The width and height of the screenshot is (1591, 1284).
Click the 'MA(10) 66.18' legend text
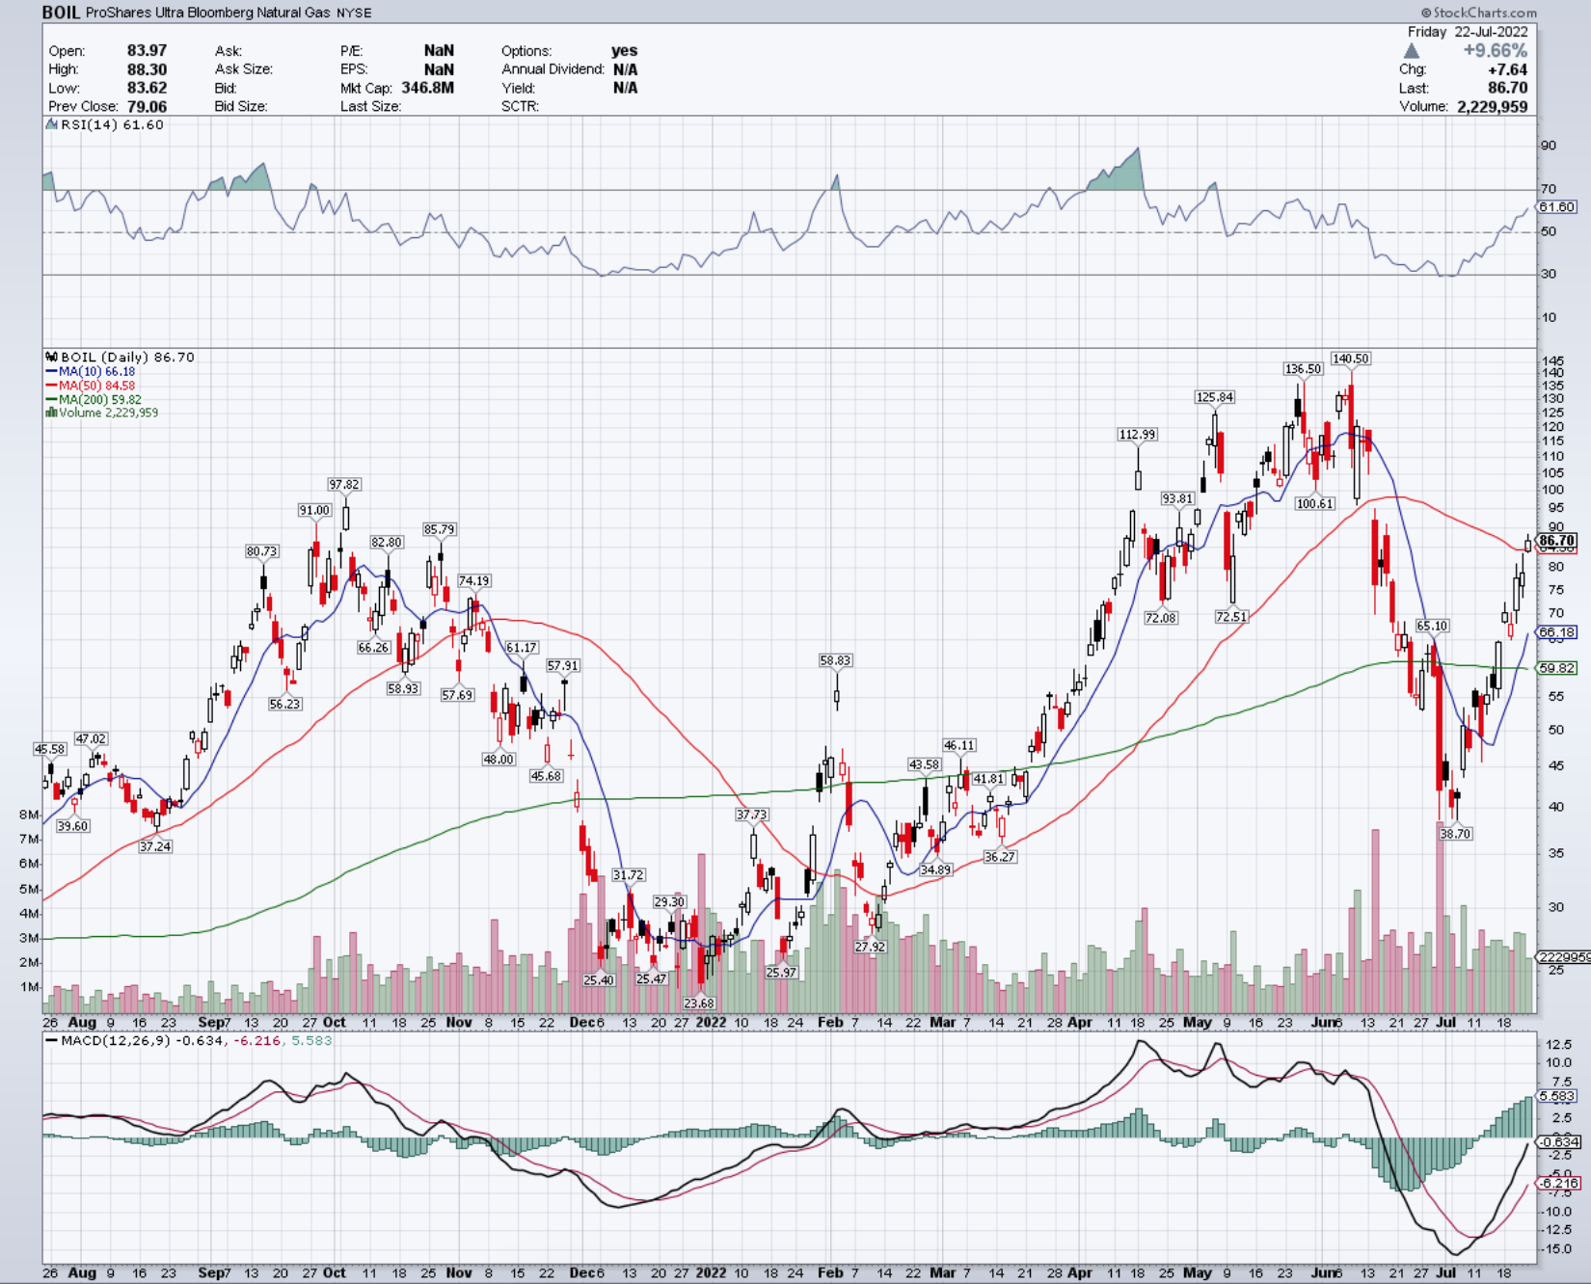[x=96, y=371]
